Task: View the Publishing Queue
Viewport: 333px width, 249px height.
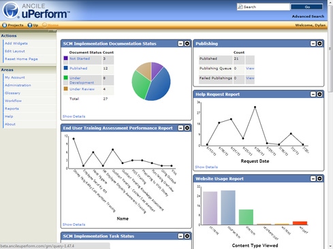Action: [x=250, y=68]
